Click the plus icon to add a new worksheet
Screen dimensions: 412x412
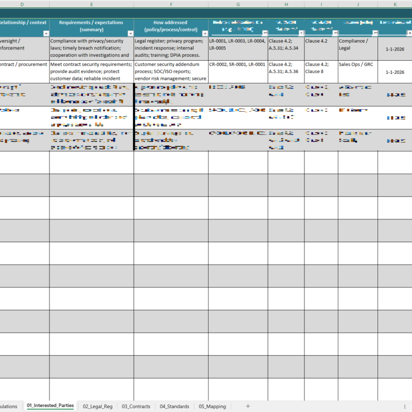click(248, 406)
